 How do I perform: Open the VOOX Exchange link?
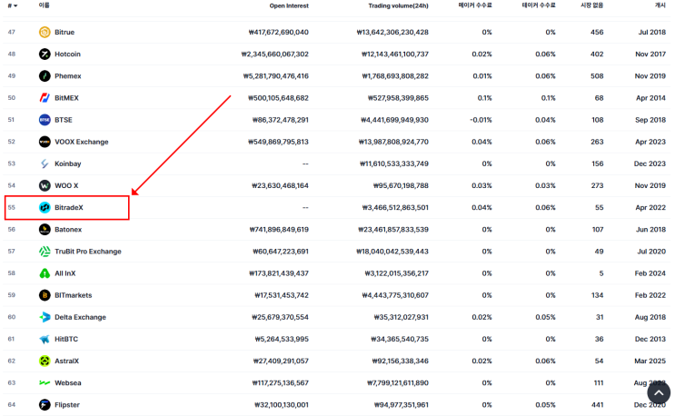click(82, 142)
